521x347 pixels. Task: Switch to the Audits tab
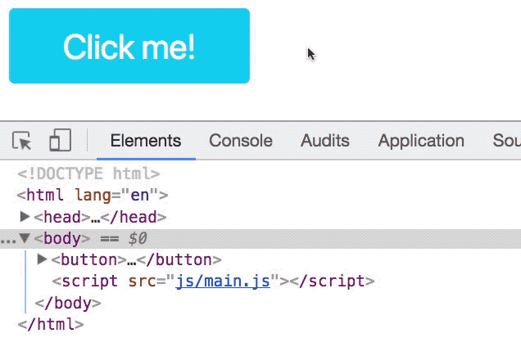324,141
